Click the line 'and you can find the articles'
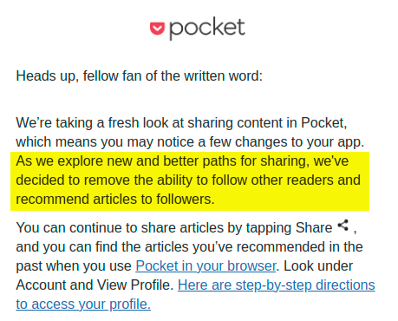398x321 pixels. [189, 246]
